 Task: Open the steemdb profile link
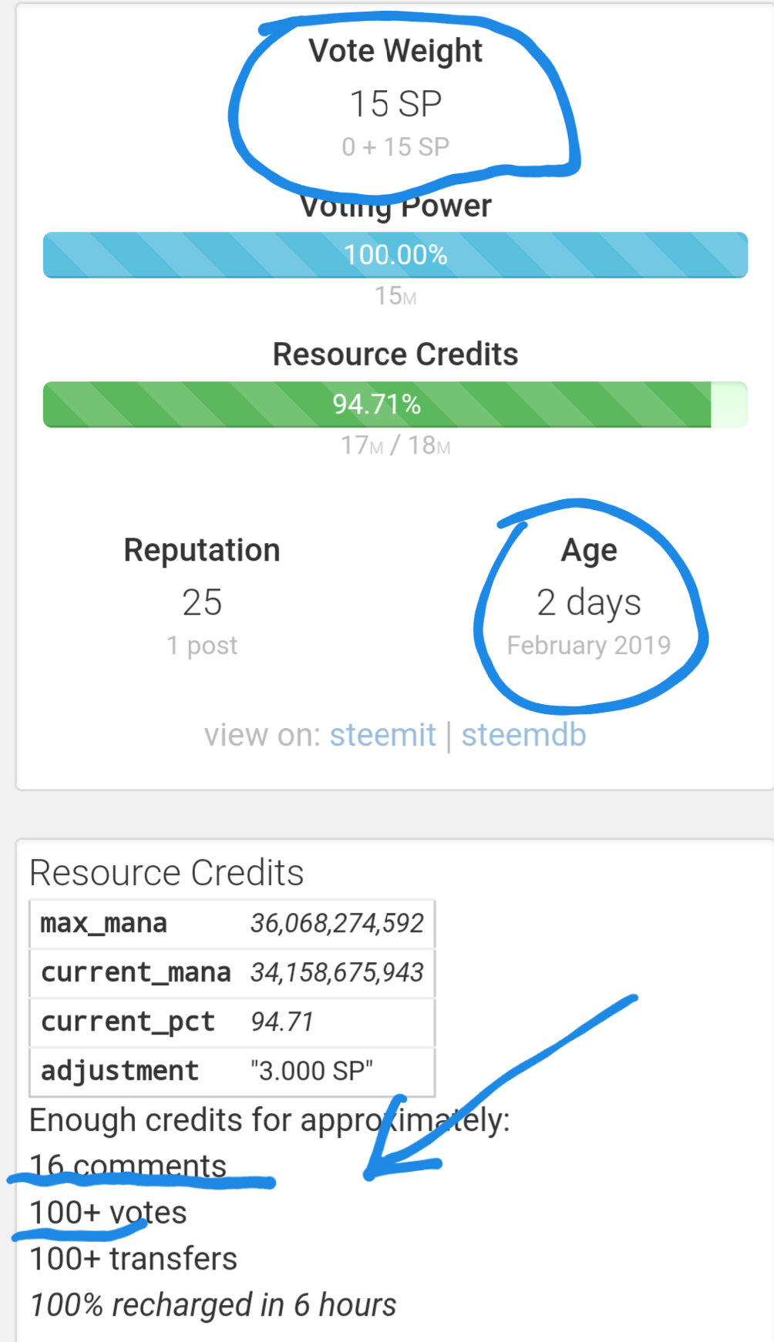(x=523, y=735)
